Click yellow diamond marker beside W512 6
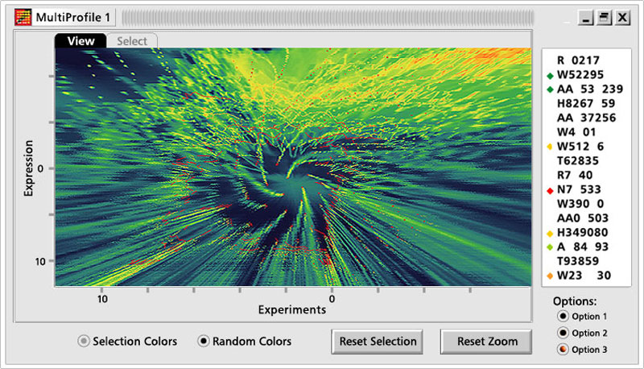This screenshot has width=644, height=369. [x=550, y=147]
